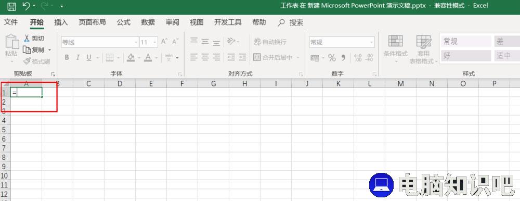
Task: Select top align icon
Action: pos(194,41)
